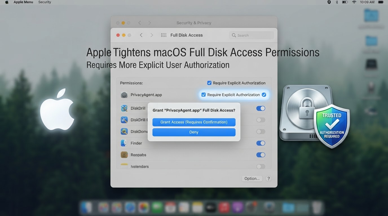Click the Deny button
Viewport: 388px width, 216px height.
coord(194,132)
